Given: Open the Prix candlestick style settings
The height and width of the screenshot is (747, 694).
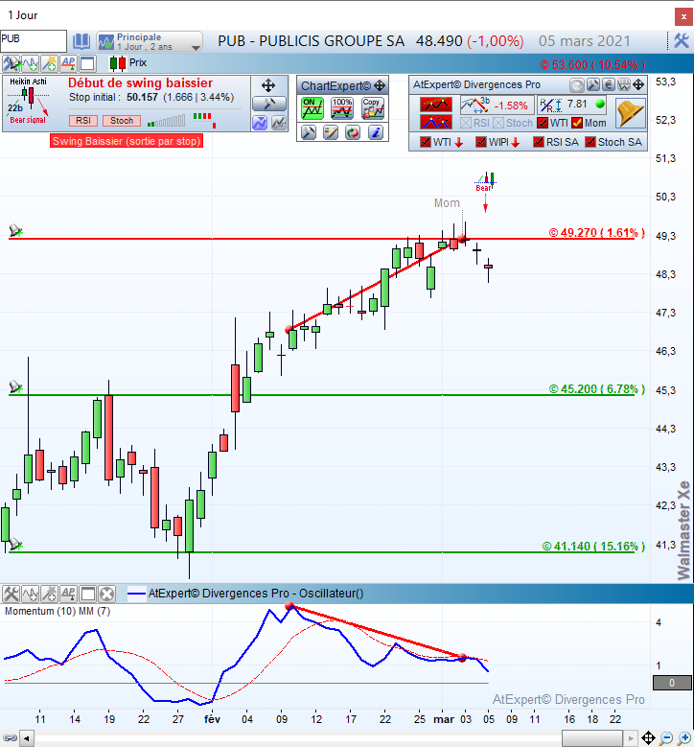Looking at the screenshot, I should coord(118,63).
